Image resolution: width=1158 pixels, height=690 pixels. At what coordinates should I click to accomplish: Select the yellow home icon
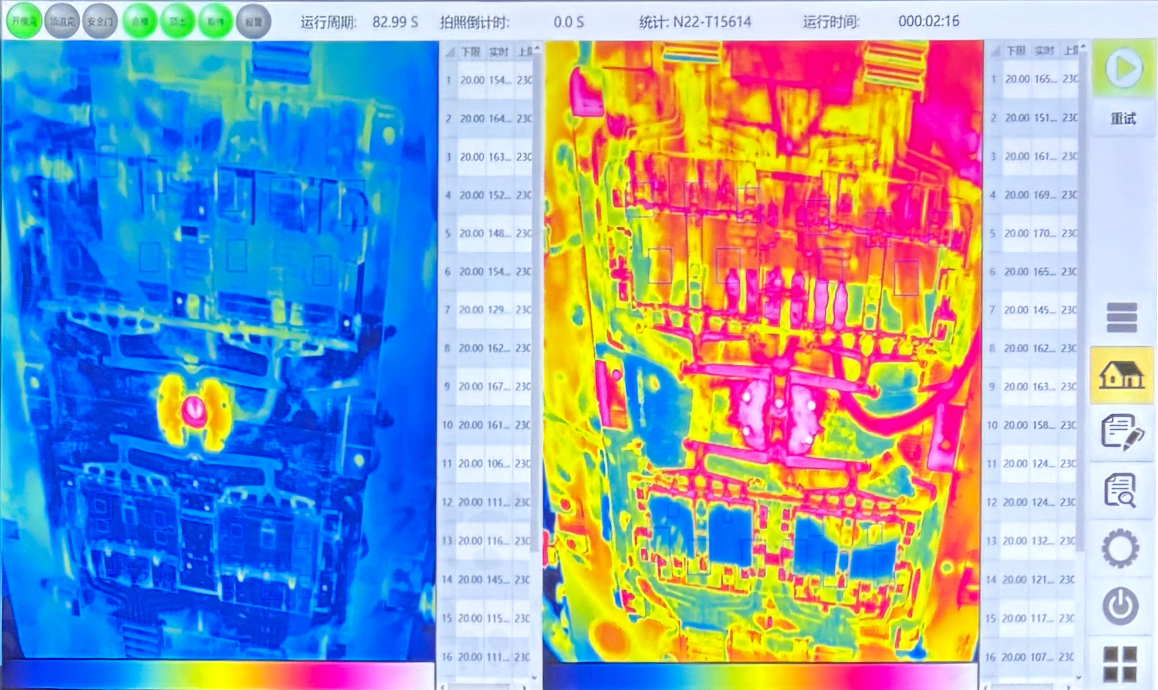tap(1121, 376)
